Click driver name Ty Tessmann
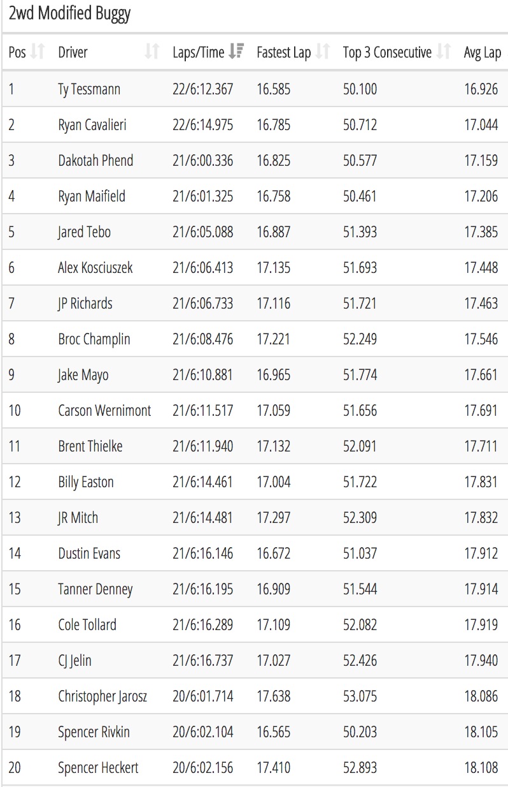Screen dimensions: 508x787 coord(88,89)
